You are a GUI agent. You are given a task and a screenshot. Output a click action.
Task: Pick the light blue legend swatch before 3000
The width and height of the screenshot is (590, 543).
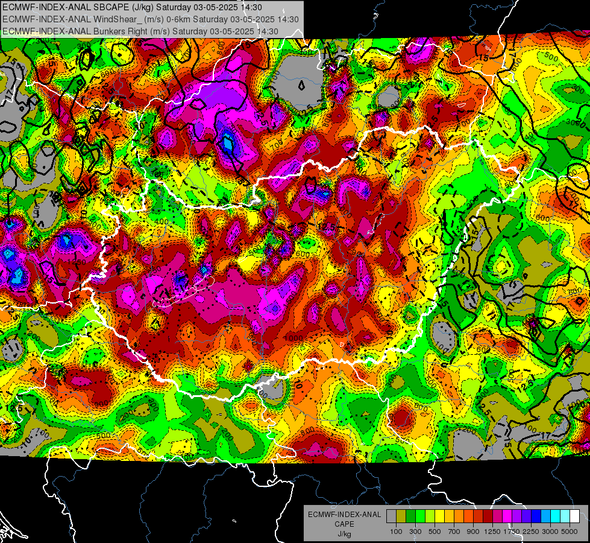pyautogui.click(x=545, y=516)
